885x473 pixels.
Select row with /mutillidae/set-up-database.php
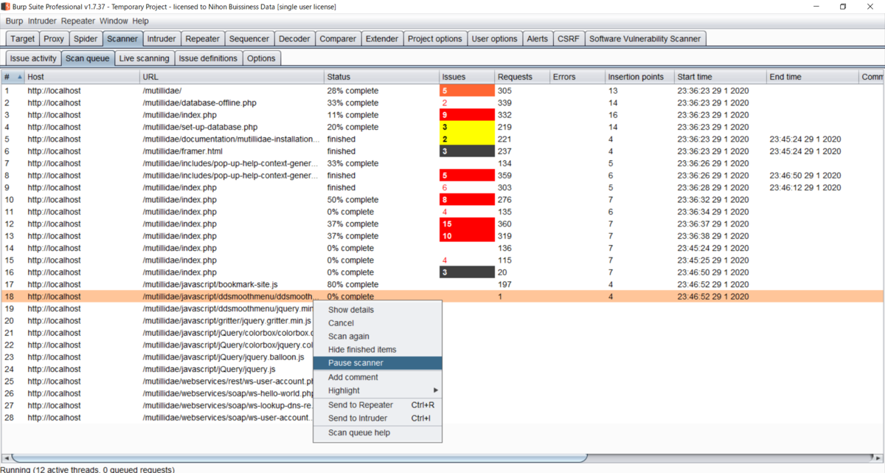(x=442, y=127)
